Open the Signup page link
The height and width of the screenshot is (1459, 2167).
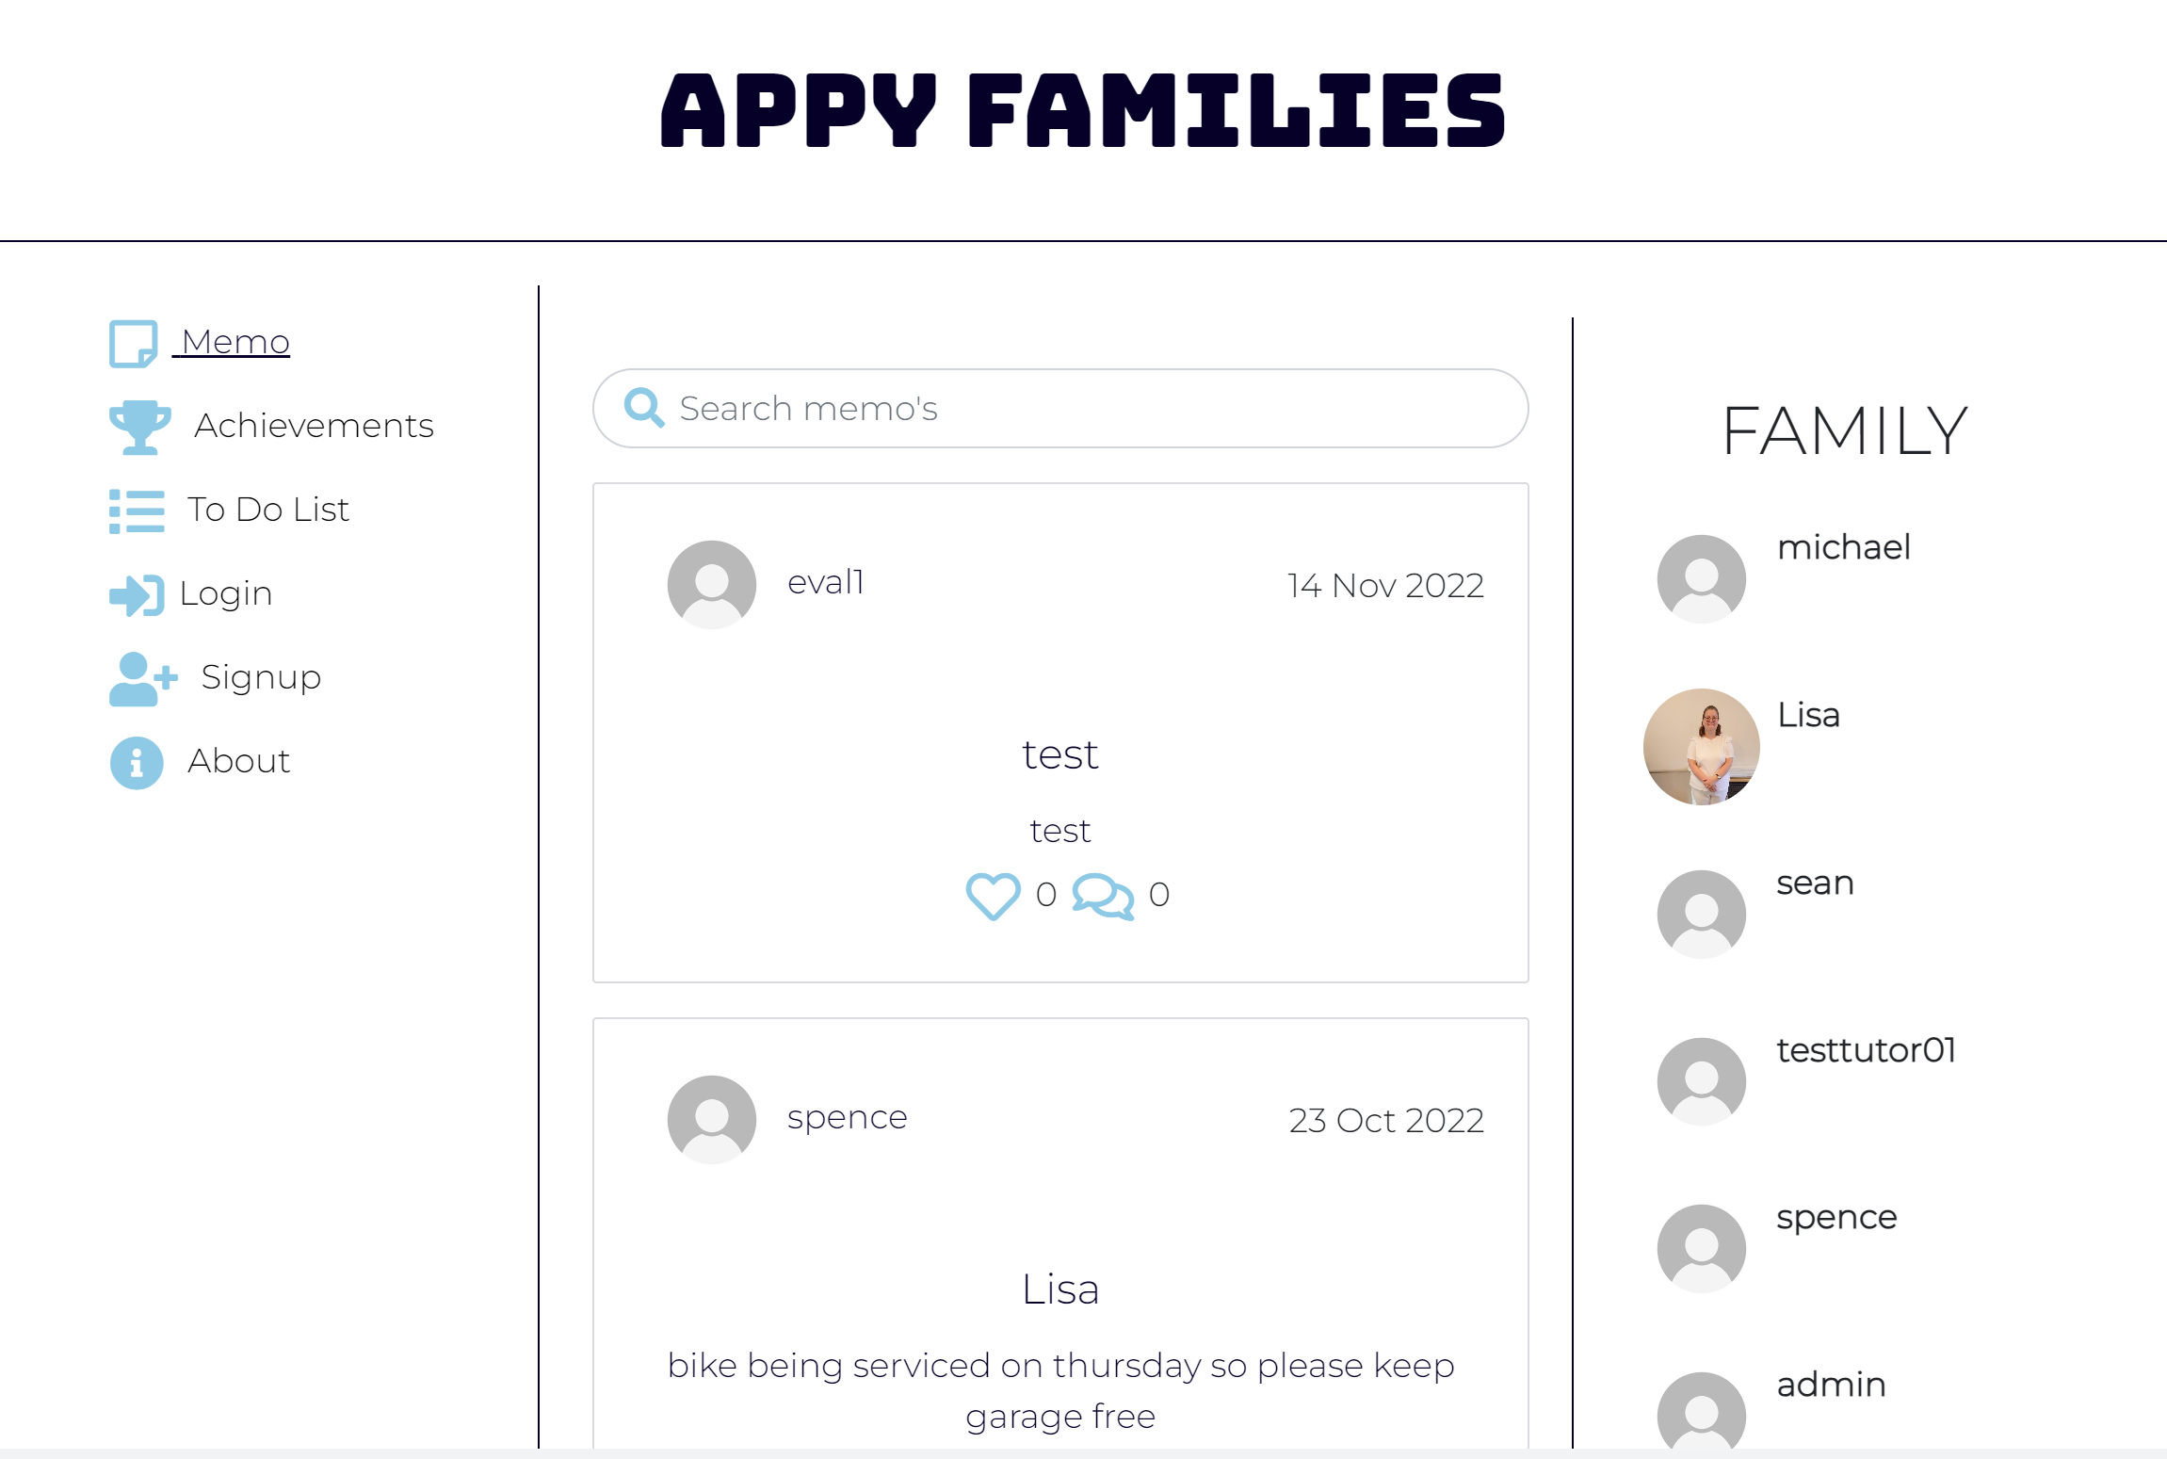pyautogui.click(x=261, y=677)
